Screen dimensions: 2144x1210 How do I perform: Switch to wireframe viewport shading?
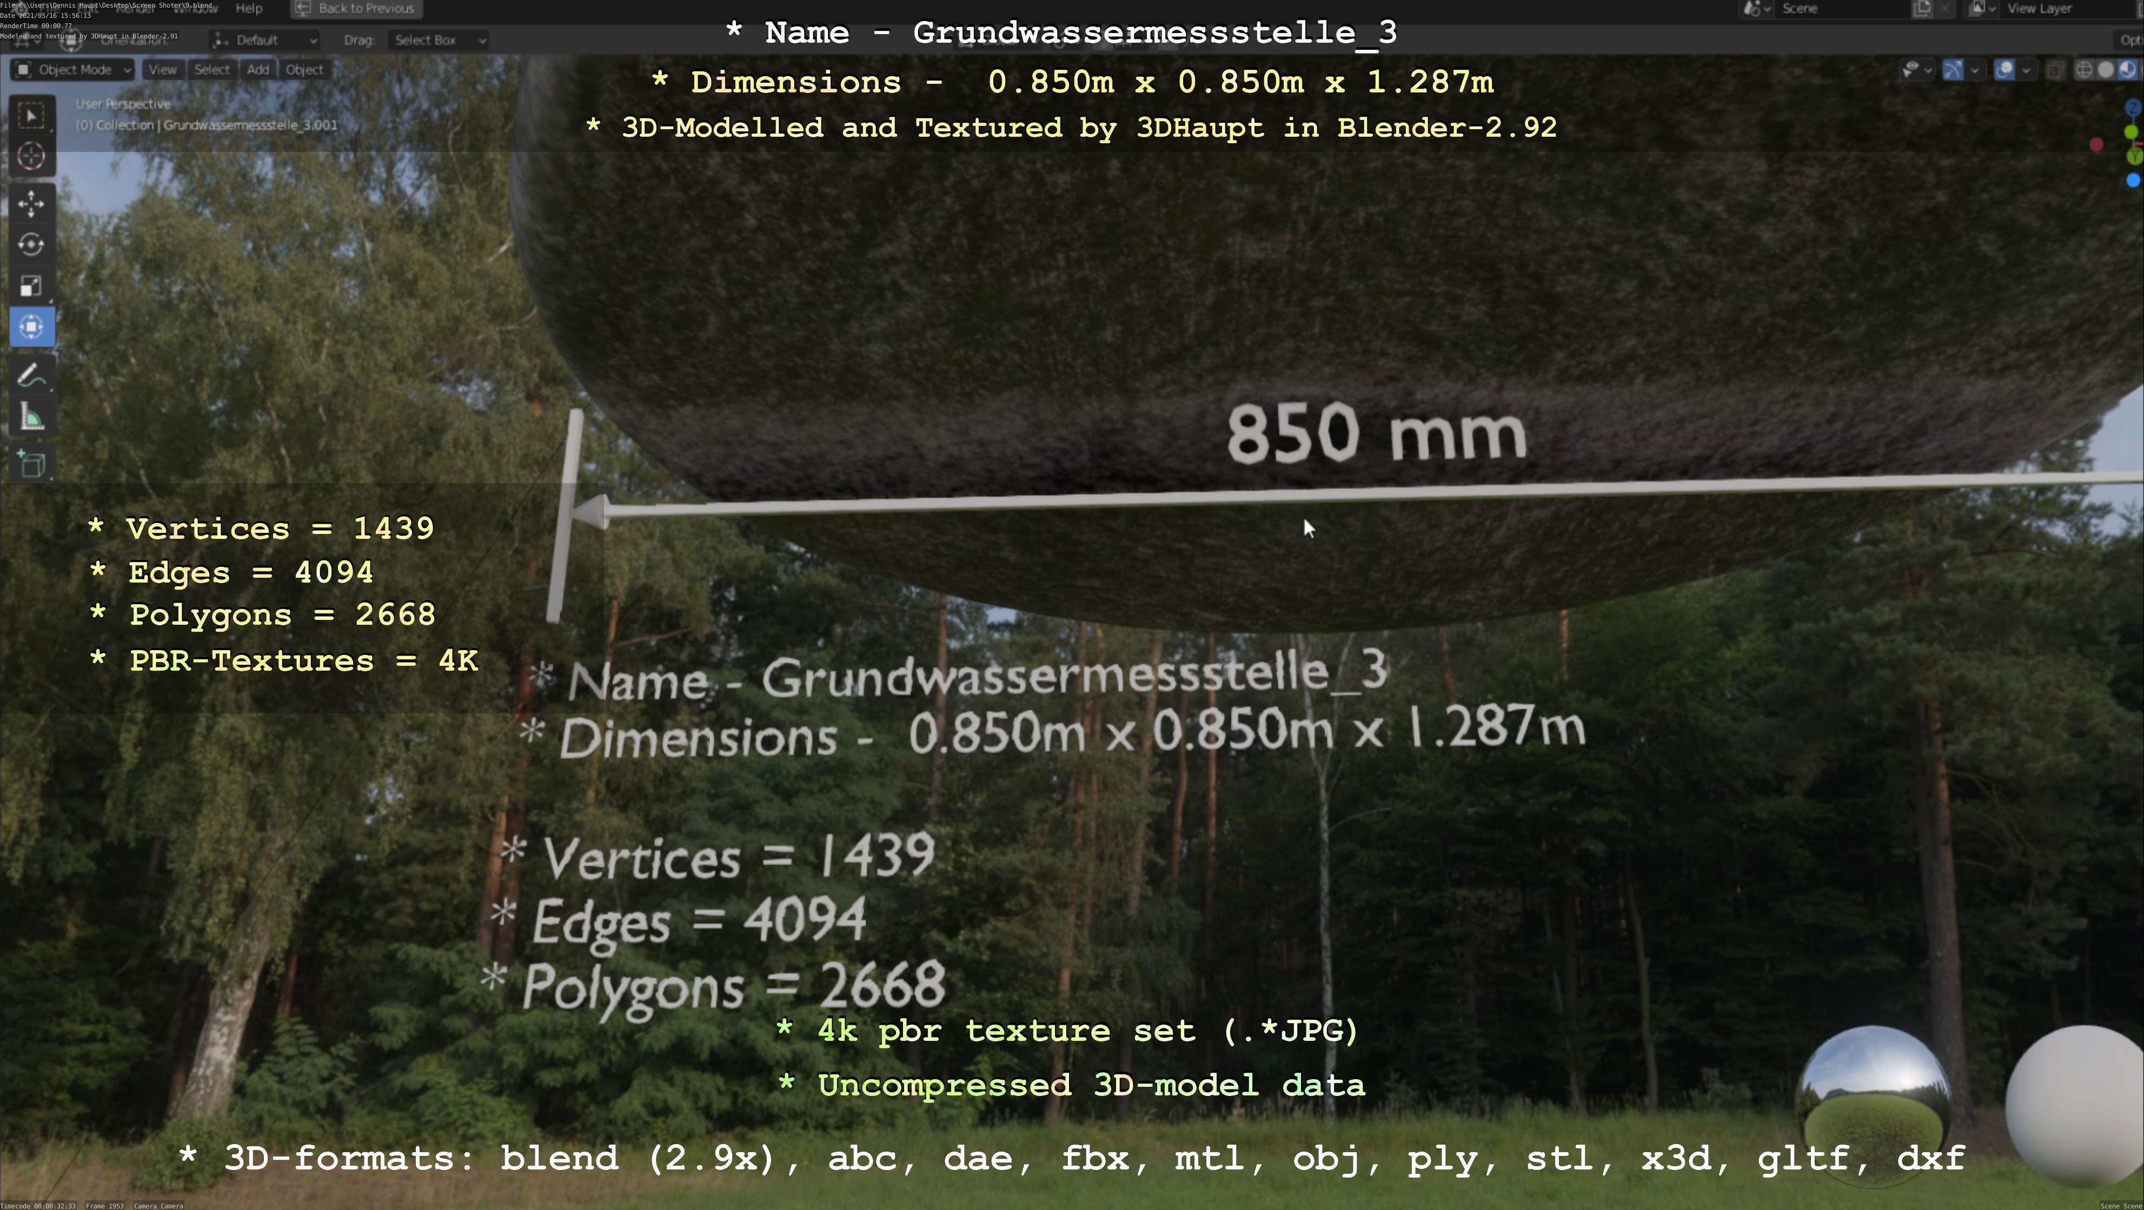click(2084, 70)
